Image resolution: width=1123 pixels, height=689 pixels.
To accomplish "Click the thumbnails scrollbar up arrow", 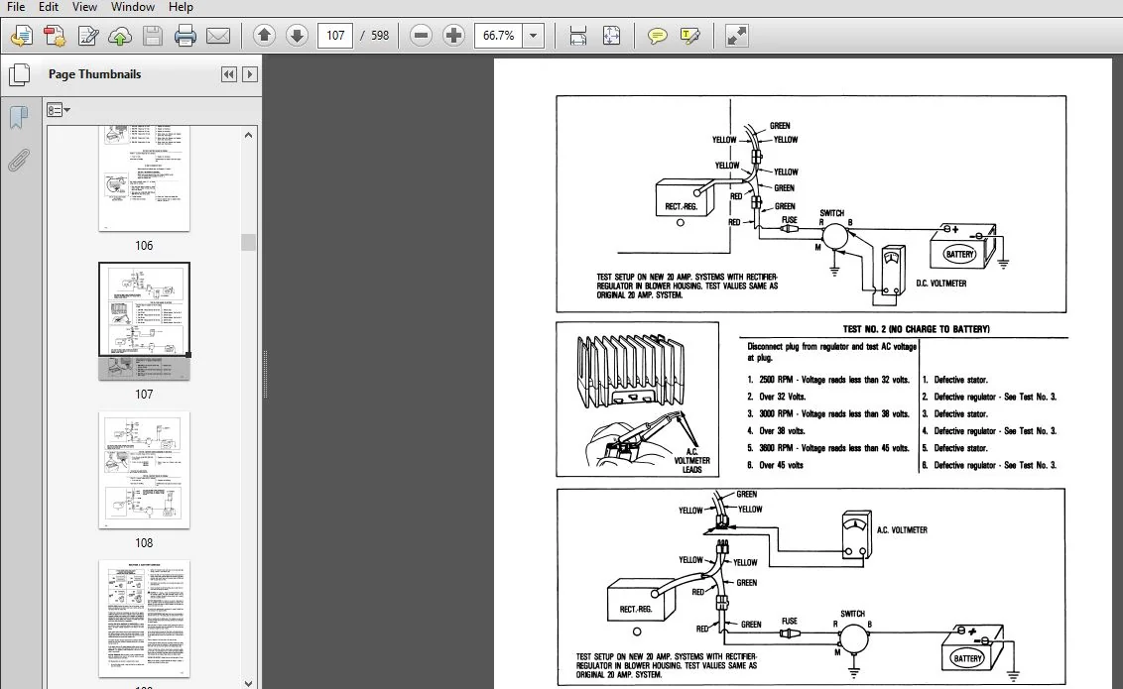I will tap(249, 135).
